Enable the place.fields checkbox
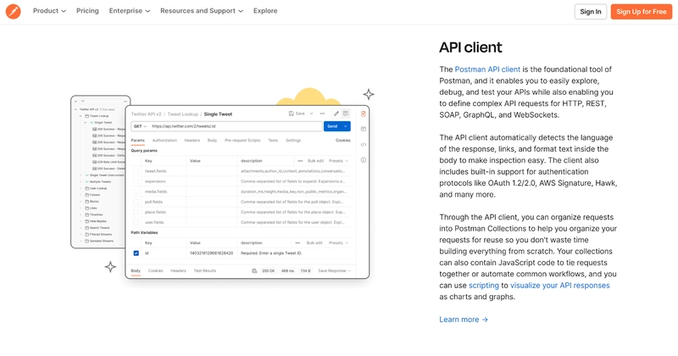Viewport: 678px width, 356px height. (136, 213)
